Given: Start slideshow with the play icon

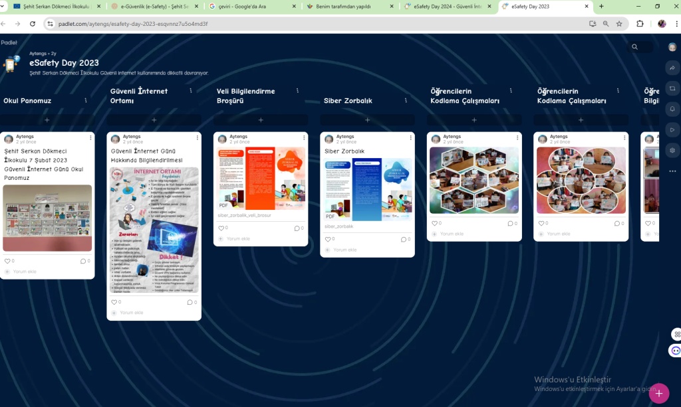Looking at the screenshot, I should (672, 129).
